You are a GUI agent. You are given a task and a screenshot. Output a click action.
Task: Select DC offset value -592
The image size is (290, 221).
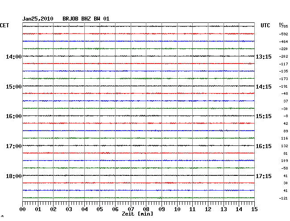point(283,34)
